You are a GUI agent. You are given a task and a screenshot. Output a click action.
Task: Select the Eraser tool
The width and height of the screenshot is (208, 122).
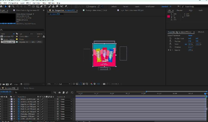(57, 6)
